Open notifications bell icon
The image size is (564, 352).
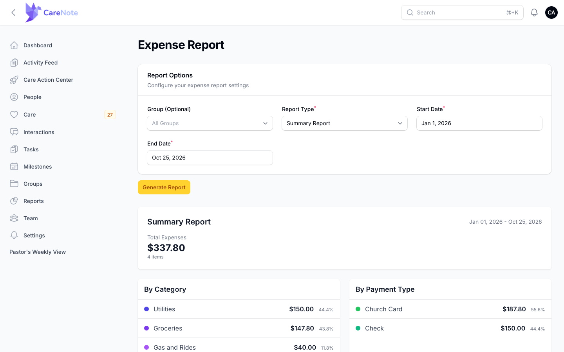(534, 13)
